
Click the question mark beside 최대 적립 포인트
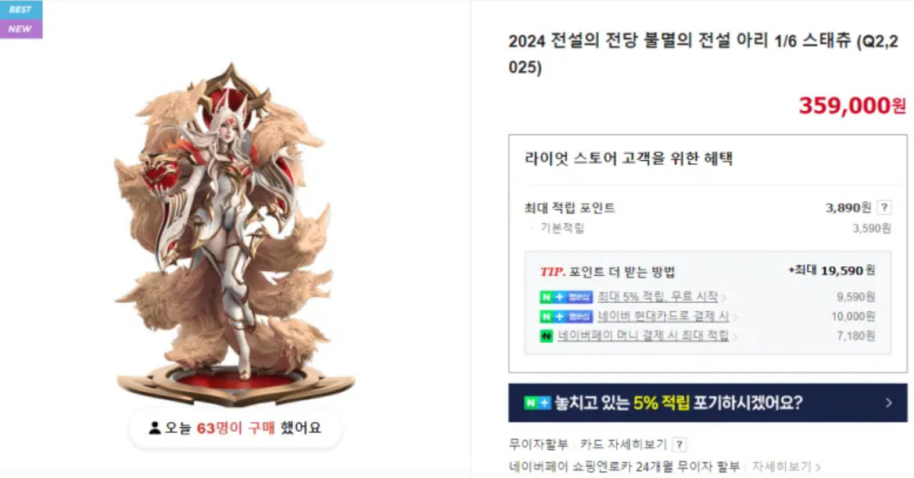(x=884, y=207)
